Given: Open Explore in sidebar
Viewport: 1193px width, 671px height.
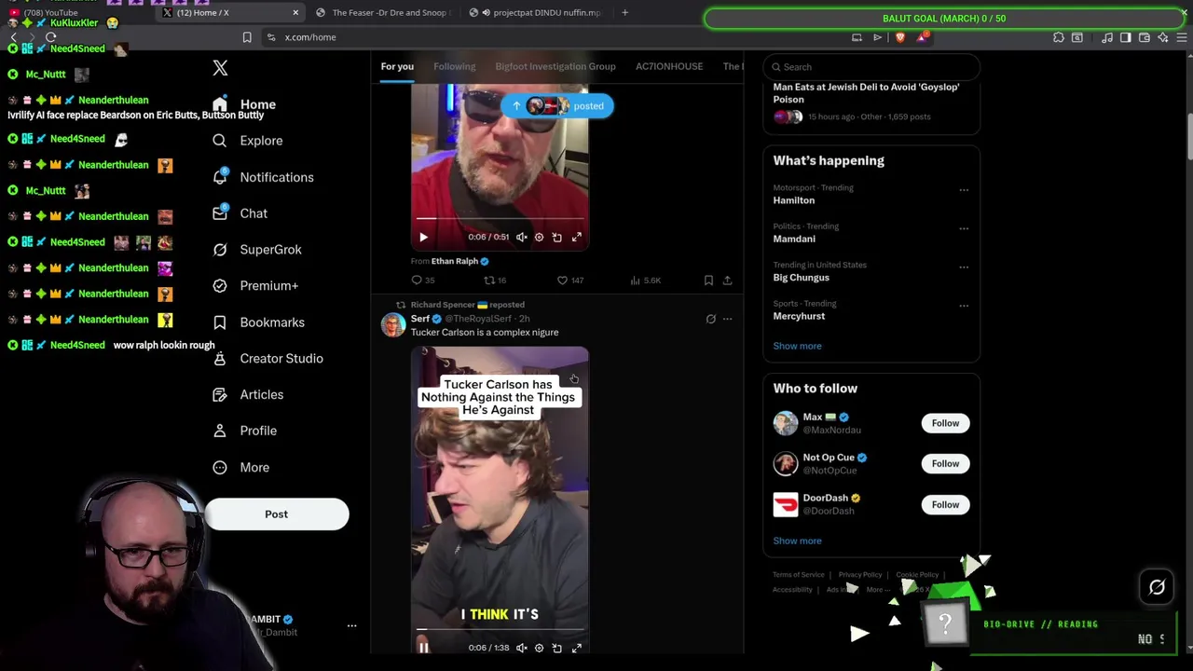Looking at the screenshot, I should 247,141.
